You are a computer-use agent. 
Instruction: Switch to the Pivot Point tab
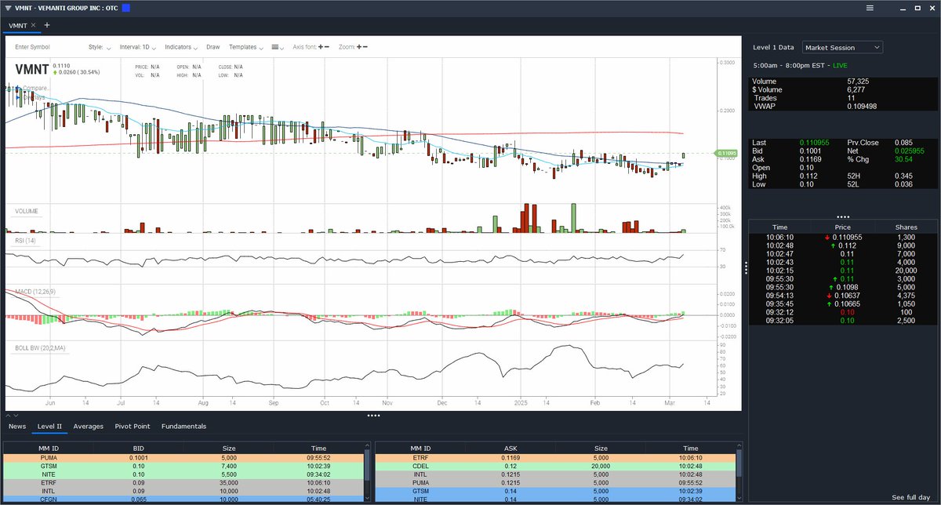[133, 426]
